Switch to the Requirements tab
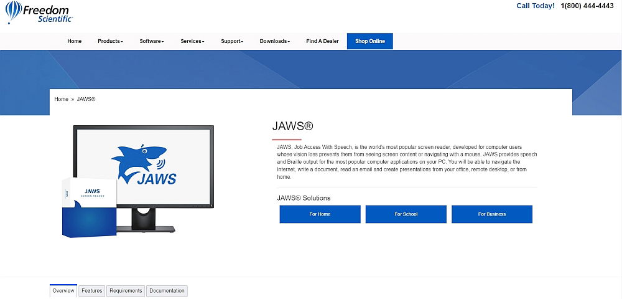Image resolution: width=622 pixels, height=299 pixels. point(126,291)
